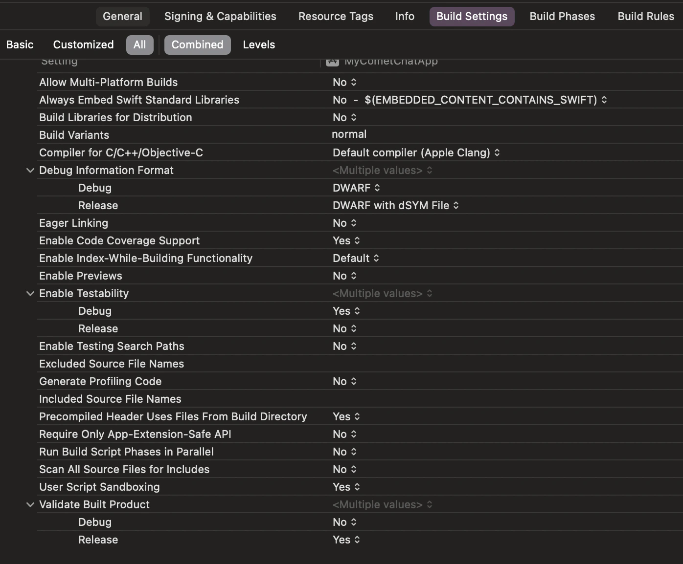Collapse the Debug Information Format group
This screenshot has height=564, width=683.
30,170
